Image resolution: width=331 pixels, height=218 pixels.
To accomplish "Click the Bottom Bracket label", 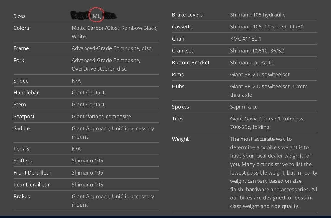I will point(191,63).
